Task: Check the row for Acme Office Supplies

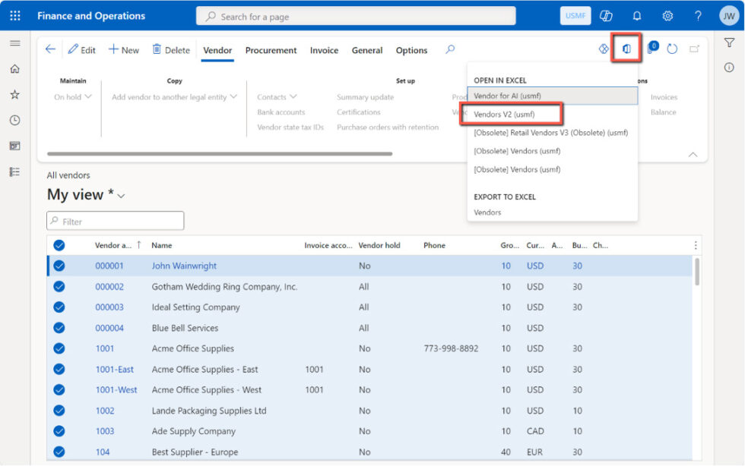Action: click(59, 348)
